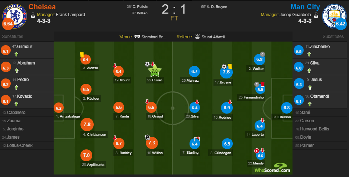Click the substitution arrow under Gilmour

click(16, 55)
